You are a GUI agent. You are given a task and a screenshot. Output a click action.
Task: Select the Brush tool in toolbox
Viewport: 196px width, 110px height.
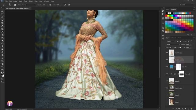(2, 32)
